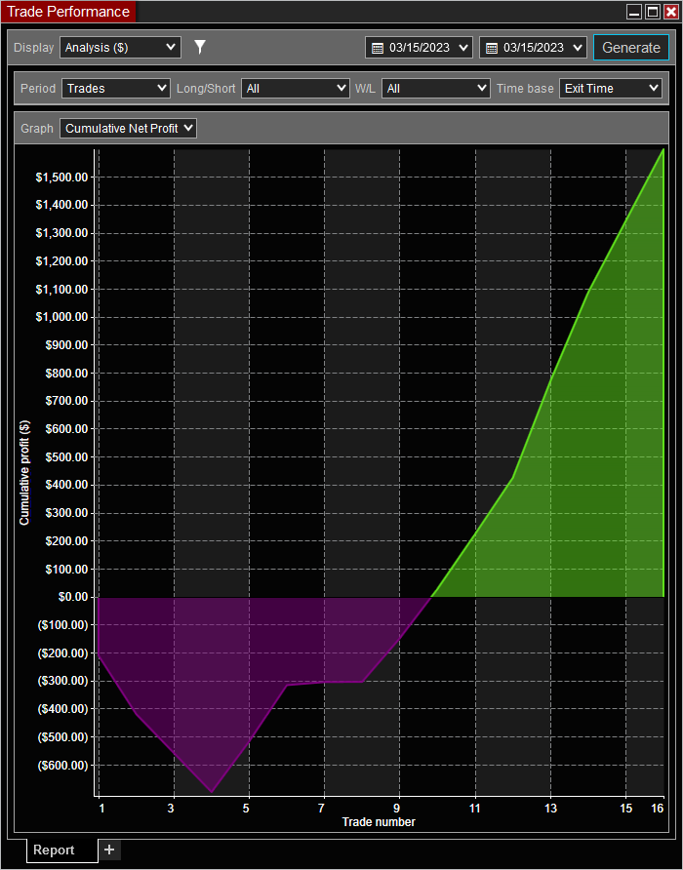This screenshot has height=870, width=683.
Task: Click trade number 3 on x-axis
Action: (x=171, y=809)
